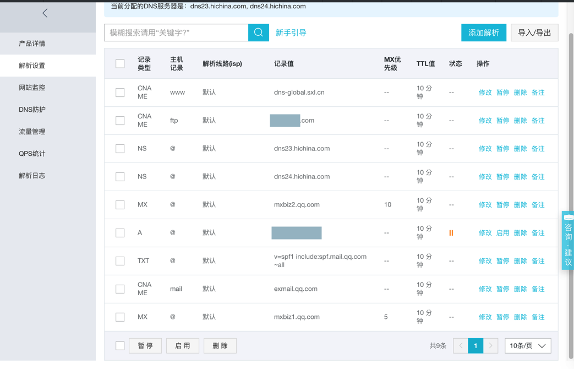This screenshot has height=369, width=574.
Task: Click the magnifier search icon button
Action: (259, 32)
